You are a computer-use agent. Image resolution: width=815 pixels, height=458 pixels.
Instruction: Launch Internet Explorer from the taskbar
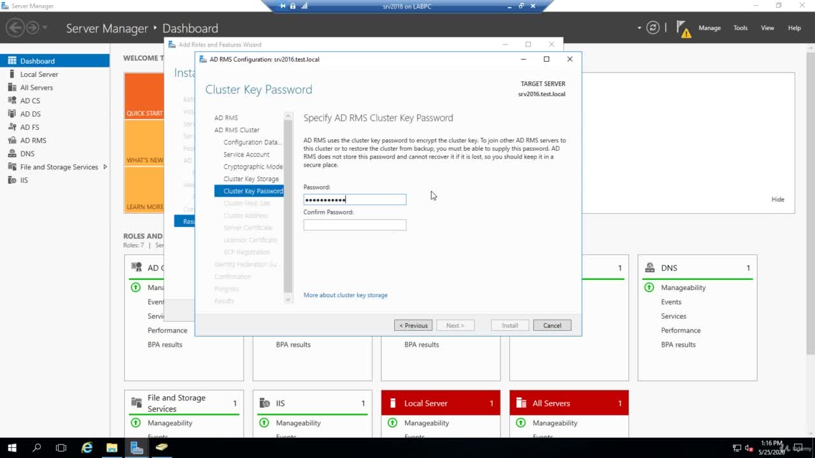(87, 448)
